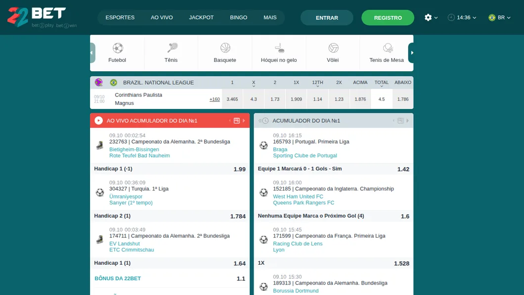Click the BÔNUS DA 22BET link
The image size is (524, 295).
point(118,278)
